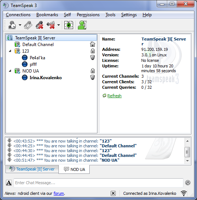The width and height of the screenshot is (197, 200).
Task: Click the TeamSpeak 3 title bar logo icon
Action: pos(6,6)
